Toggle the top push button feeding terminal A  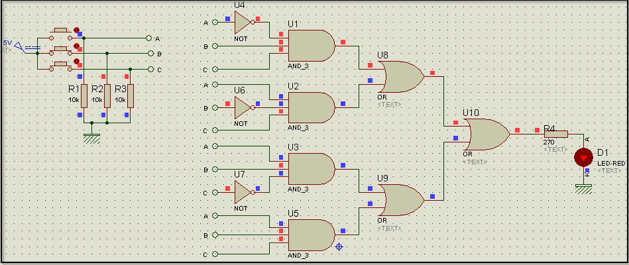pos(62,30)
